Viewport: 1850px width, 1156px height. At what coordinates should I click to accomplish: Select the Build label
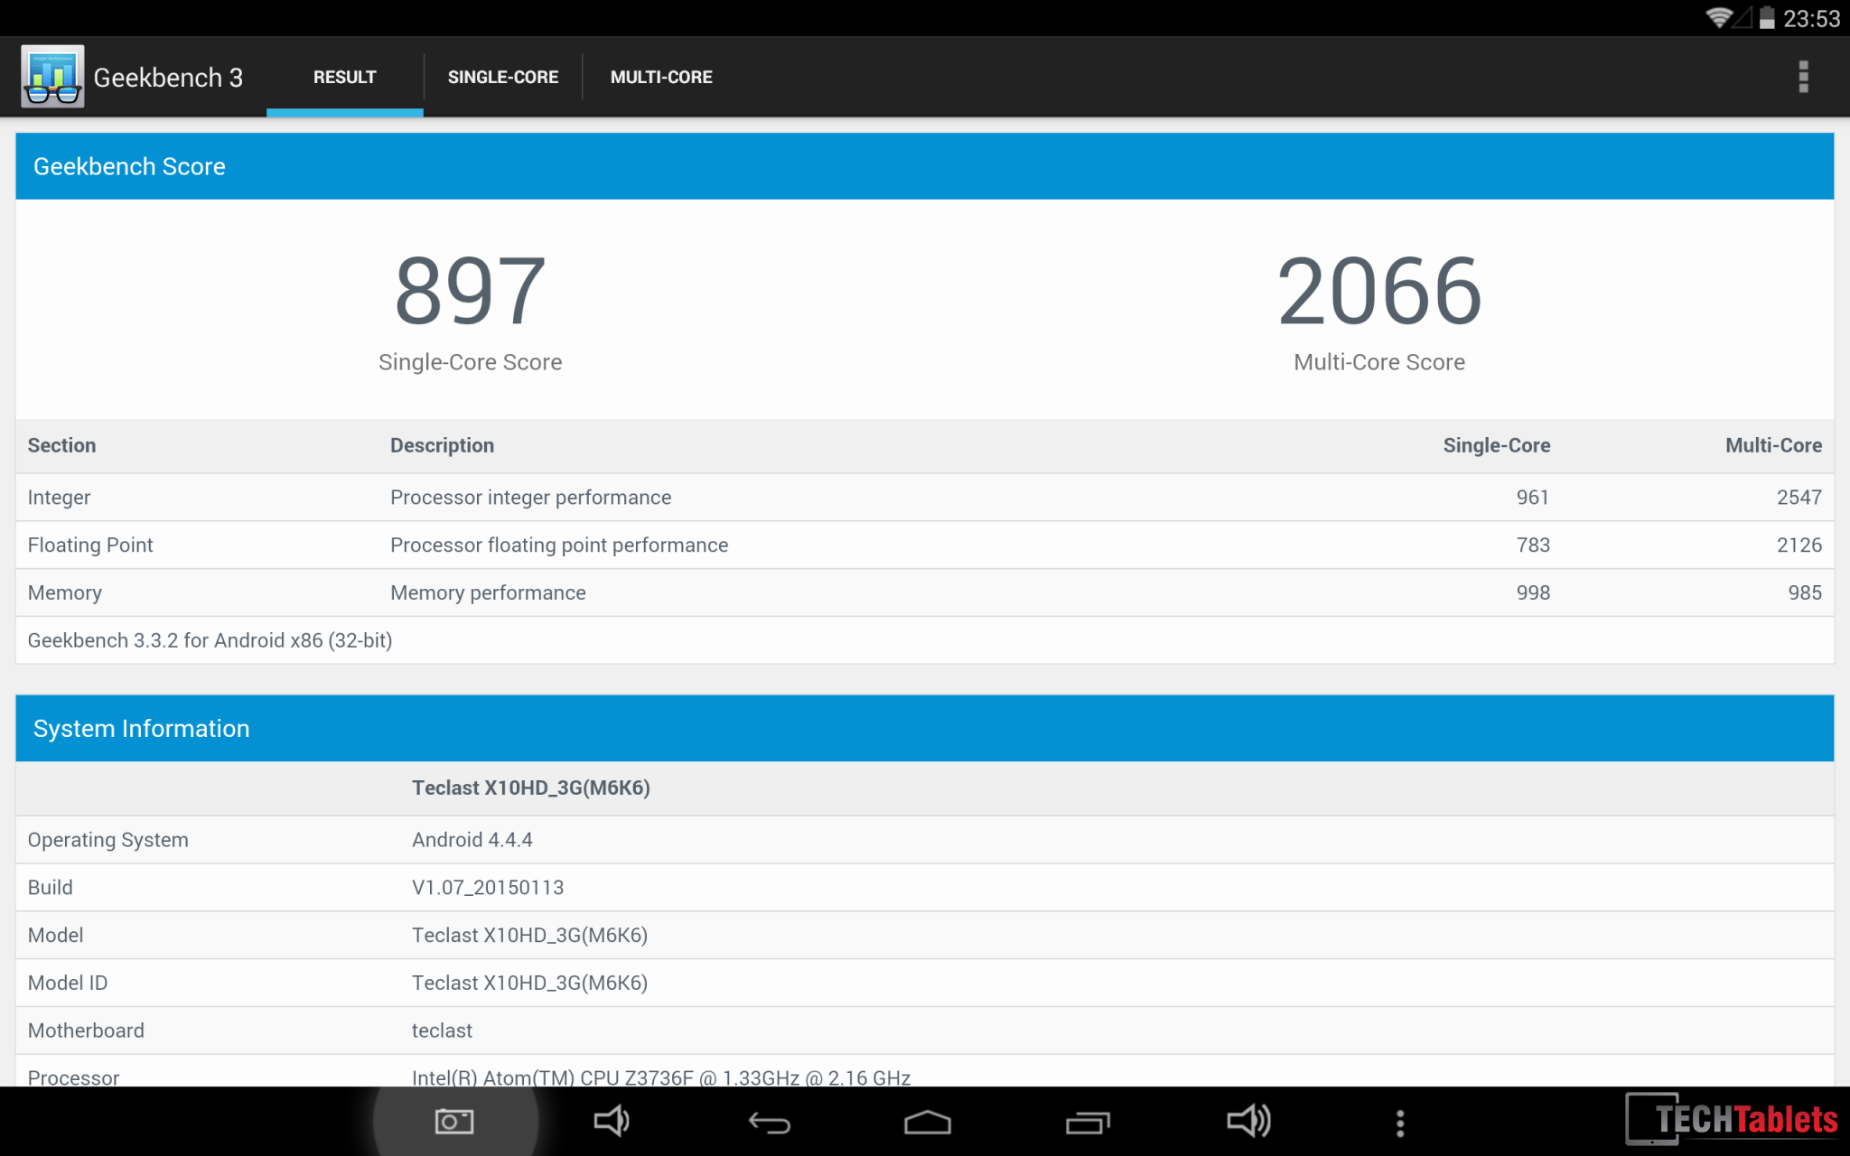click(x=51, y=888)
